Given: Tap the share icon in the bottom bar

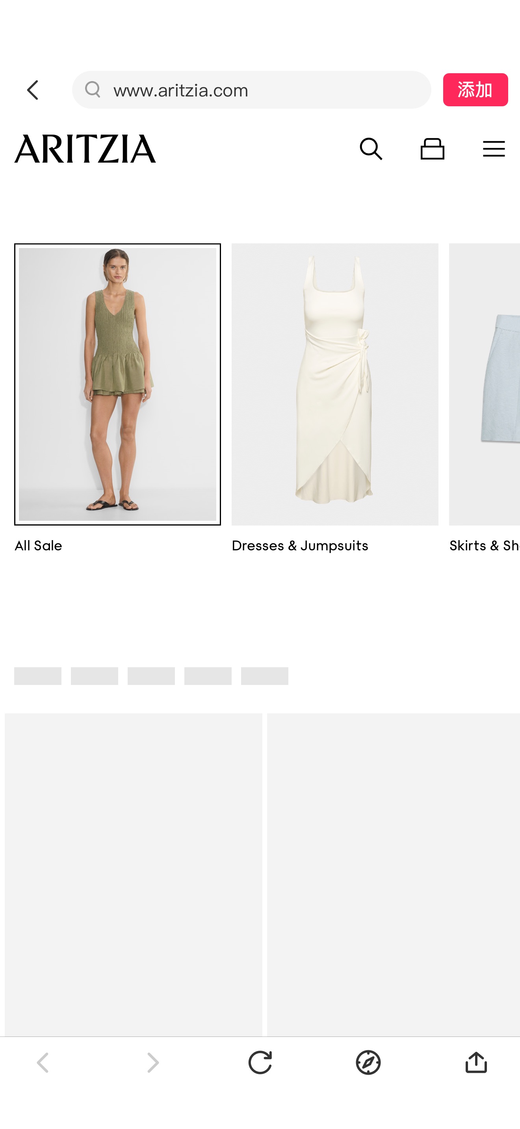Looking at the screenshot, I should coord(476,1062).
